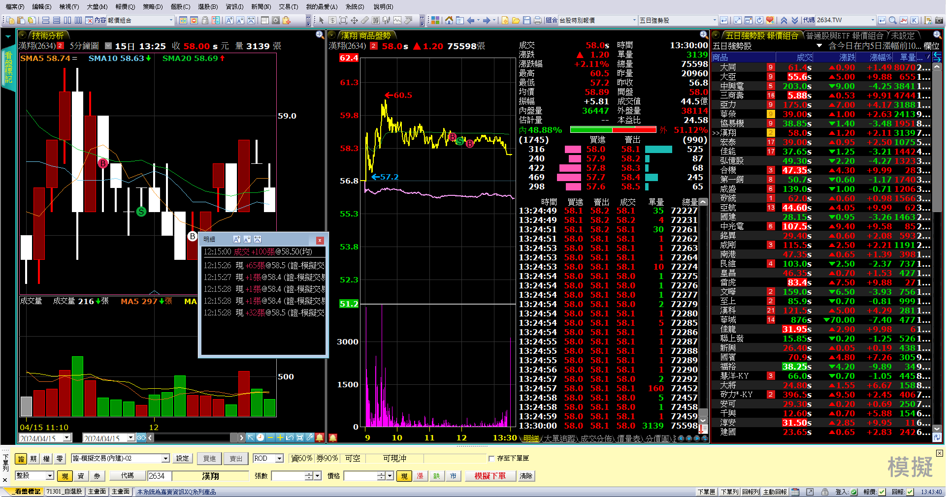The image size is (946, 497).
Task: Click the 買進 buy button
Action: (210, 459)
